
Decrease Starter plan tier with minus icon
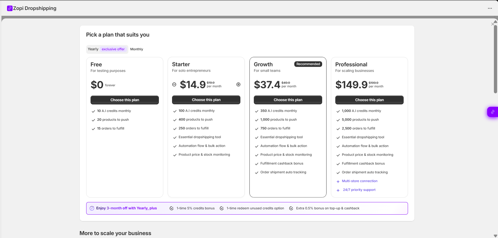click(174, 84)
